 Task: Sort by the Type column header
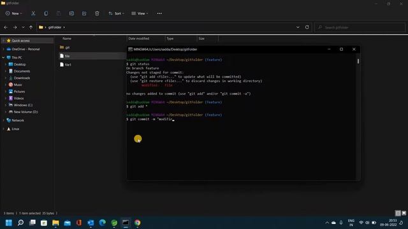[170, 38]
